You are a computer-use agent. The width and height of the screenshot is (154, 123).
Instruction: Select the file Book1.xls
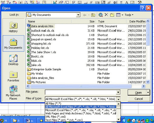point(37,56)
